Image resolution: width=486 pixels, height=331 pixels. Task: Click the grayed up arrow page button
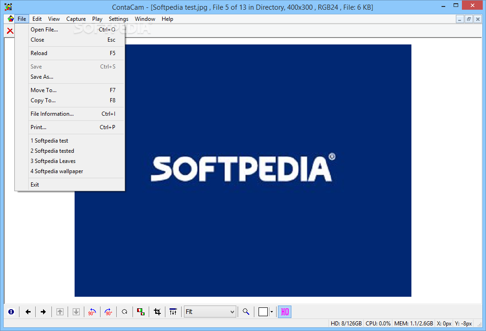[x=60, y=312]
